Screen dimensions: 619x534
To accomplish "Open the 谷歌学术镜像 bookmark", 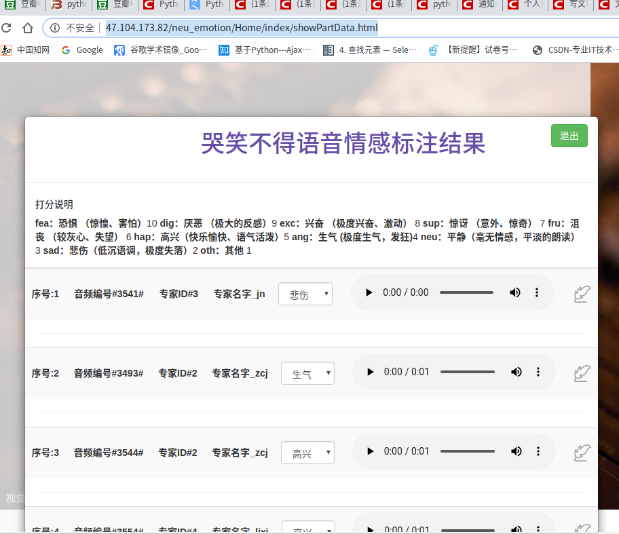I will (x=160, y=50).
